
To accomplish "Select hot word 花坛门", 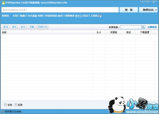I will click(86, 16).
